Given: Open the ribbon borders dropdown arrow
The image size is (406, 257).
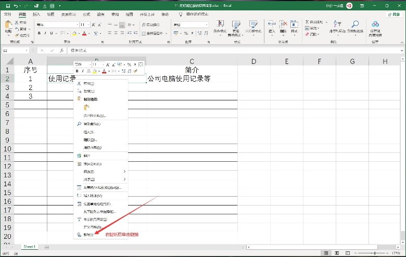Looking at the screenshot, I should 67,33.
